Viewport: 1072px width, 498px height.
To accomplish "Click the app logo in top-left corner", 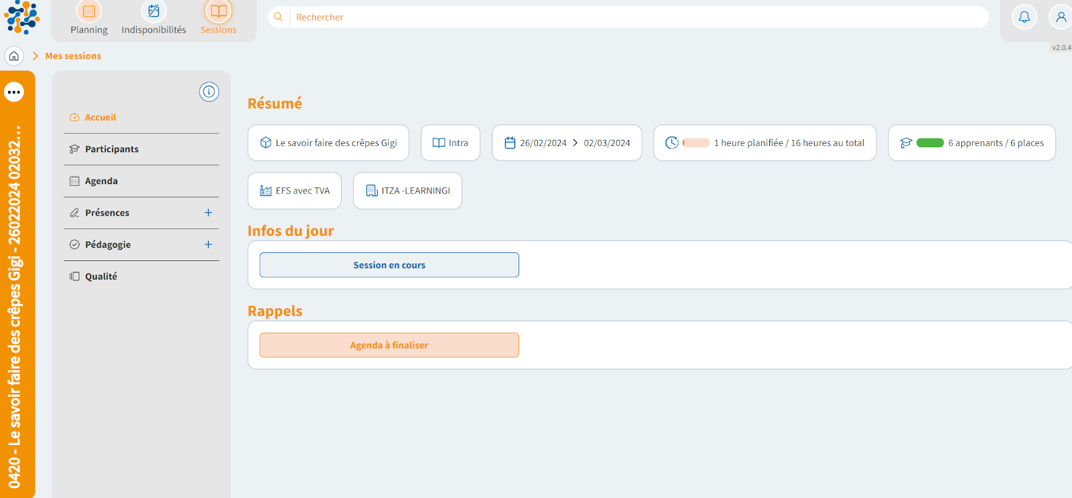I will (x=21, y=17).
